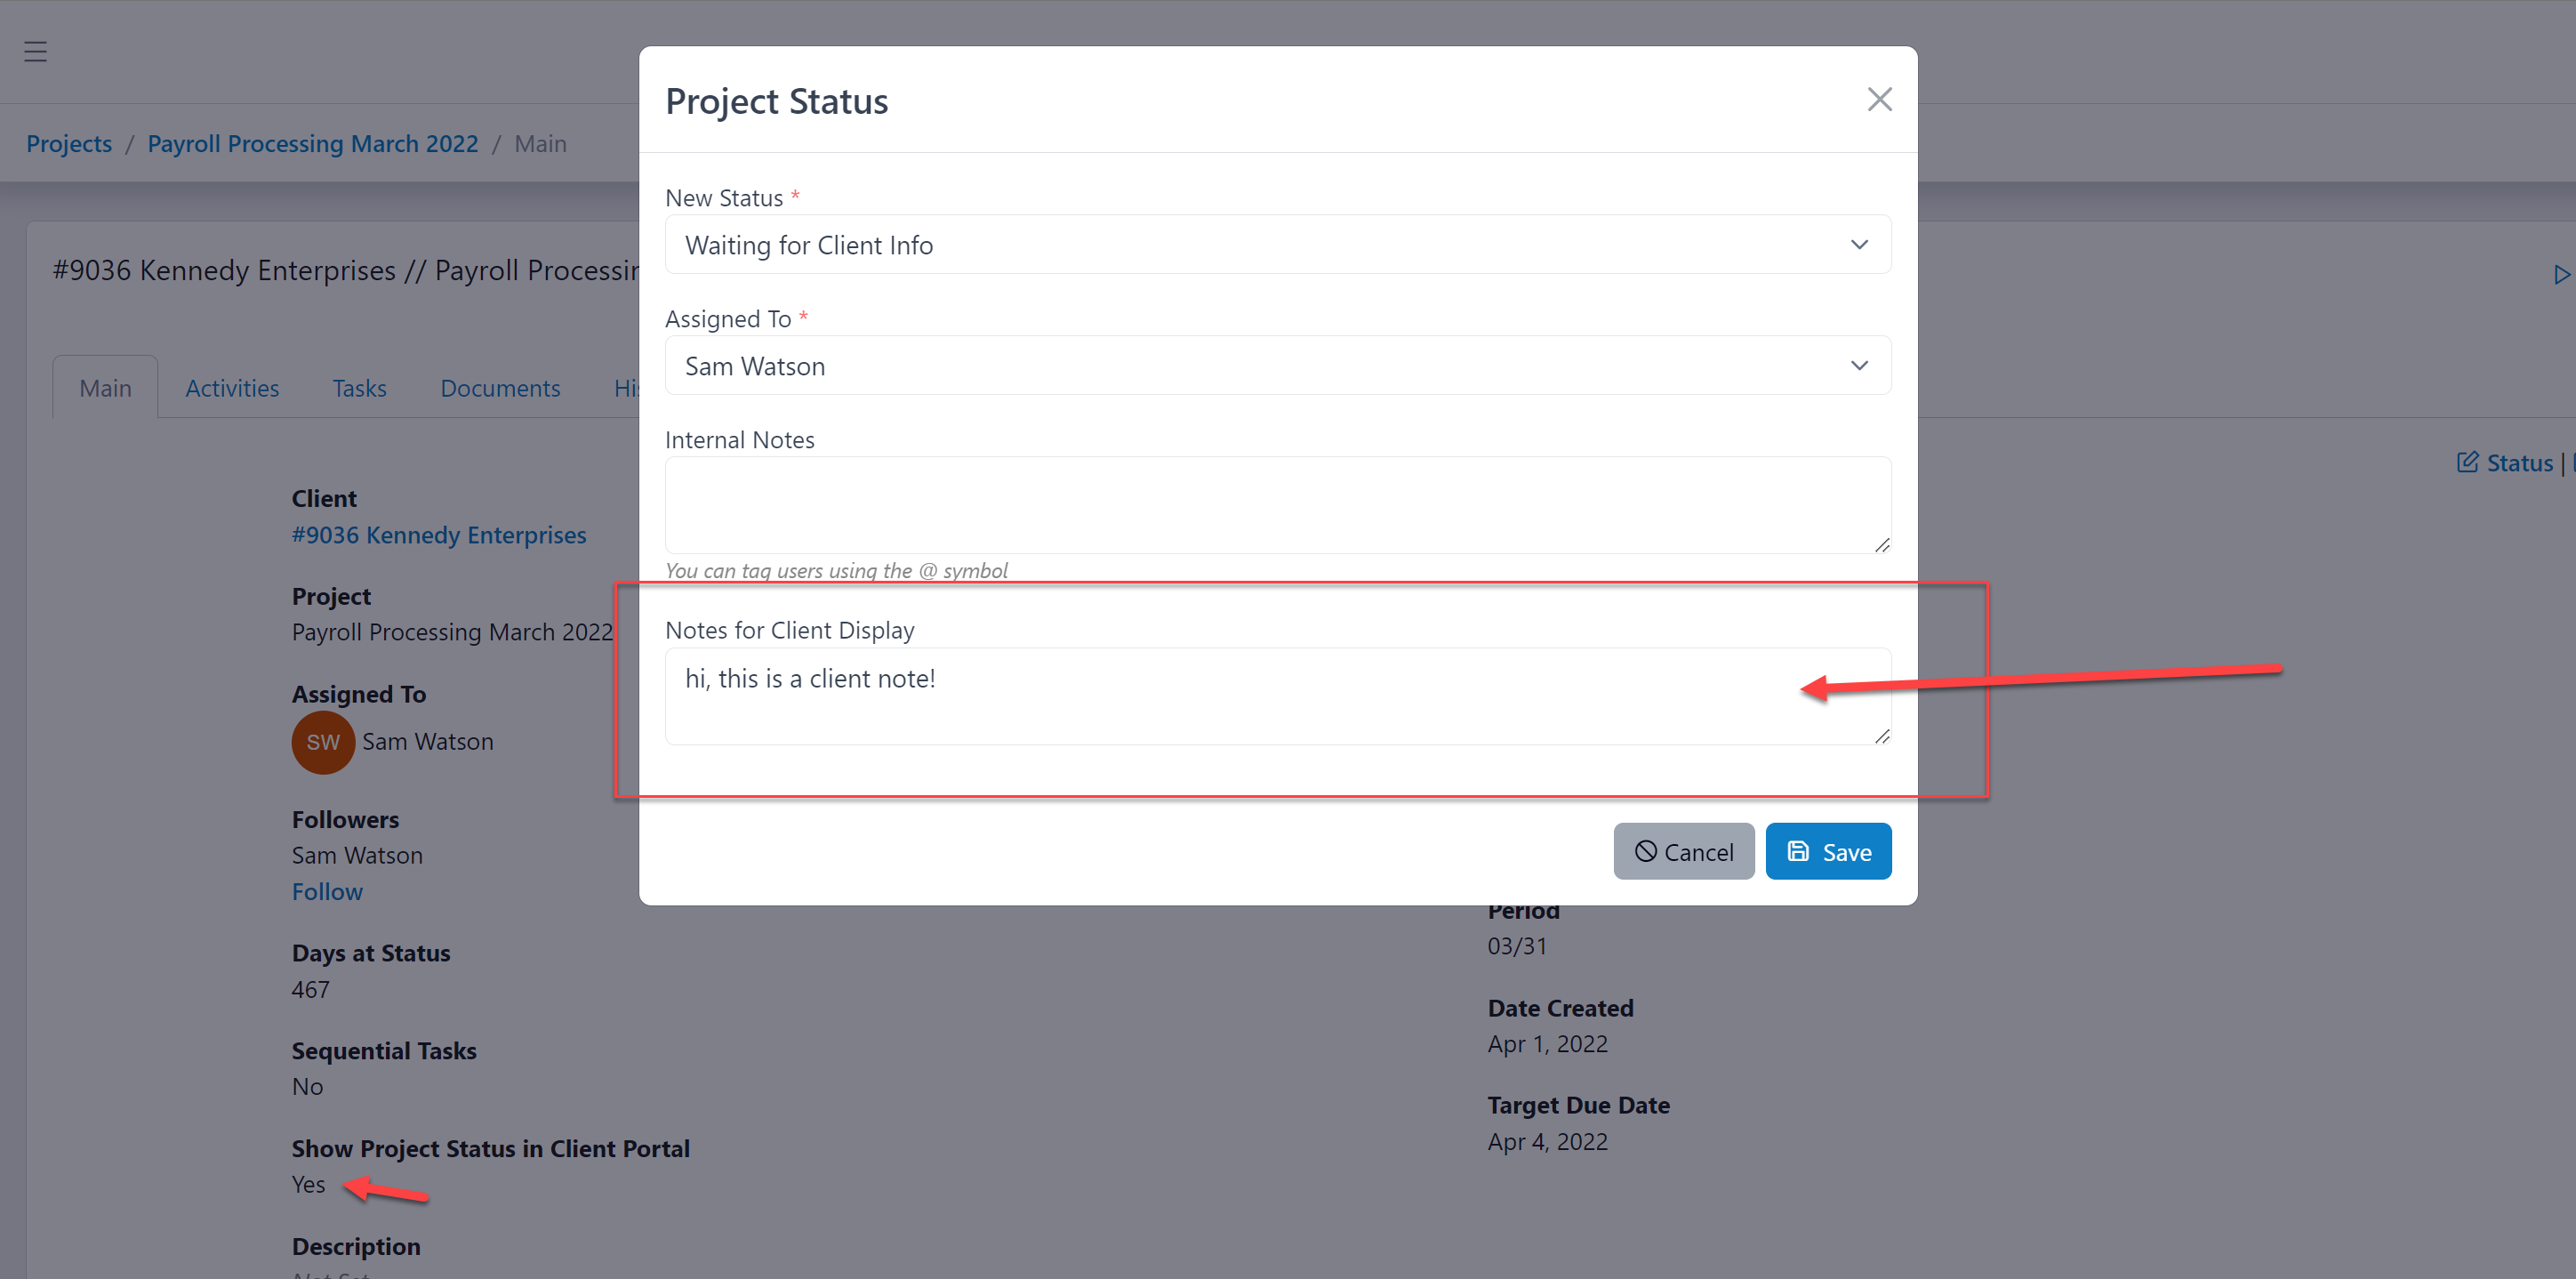Navigate to Projects via the breadcrumb

[69, 143]
